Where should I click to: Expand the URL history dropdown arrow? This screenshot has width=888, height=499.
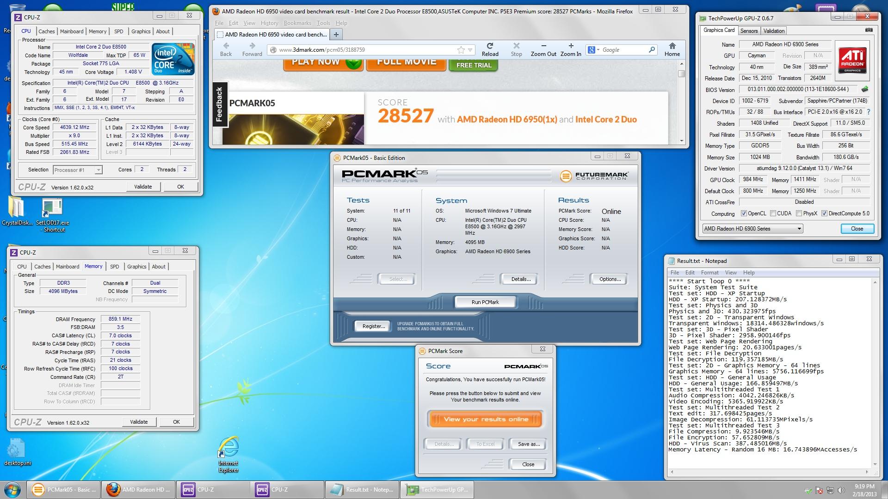pyautogui.click(x=470, y=50)
